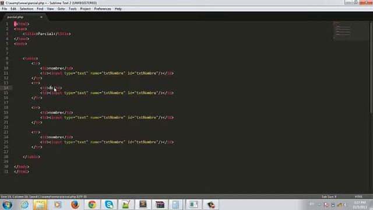Click the minimap code preview
This screenshot has width=373, height=210.
tap(351, 31)
